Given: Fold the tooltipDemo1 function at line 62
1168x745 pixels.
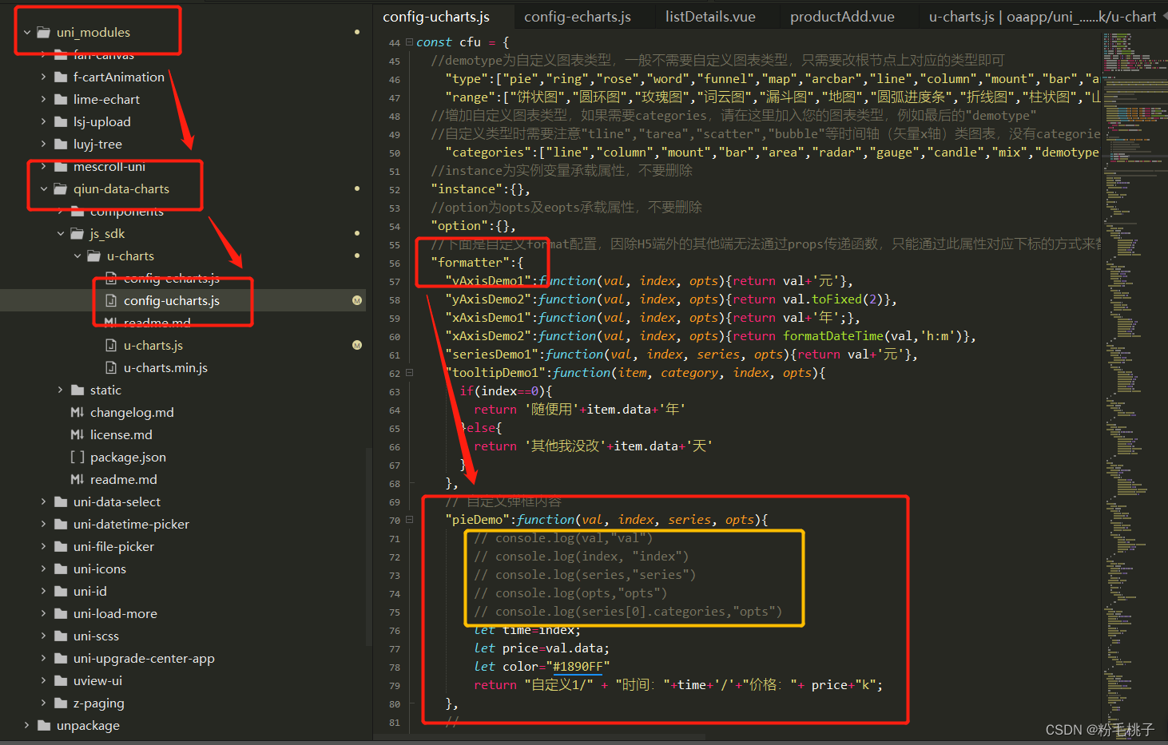Looking at the screenshot, I should (x=410, y=373).
